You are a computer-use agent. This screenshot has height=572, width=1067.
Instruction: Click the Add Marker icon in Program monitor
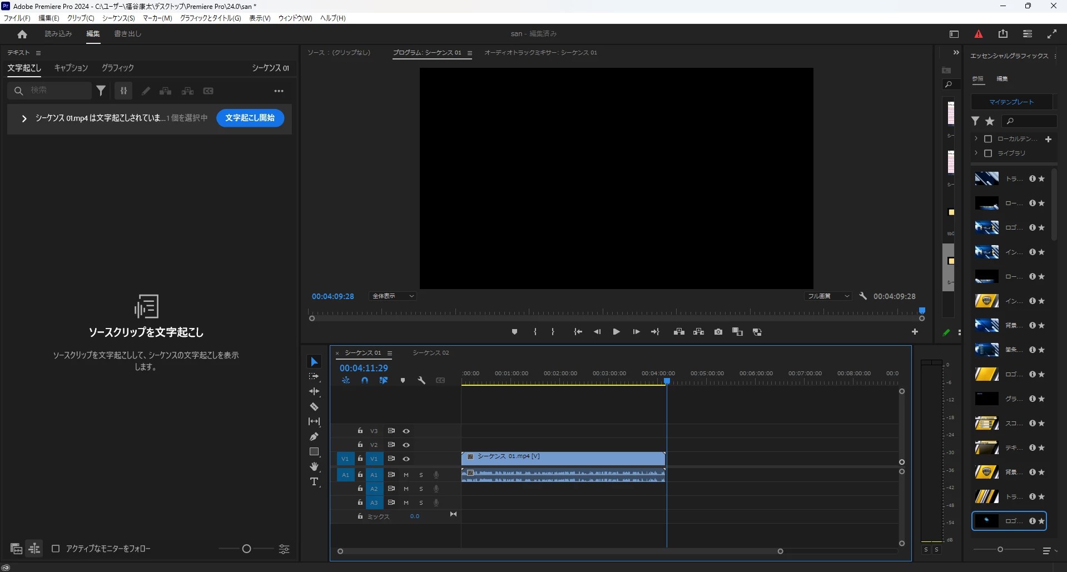coord(514,332)
